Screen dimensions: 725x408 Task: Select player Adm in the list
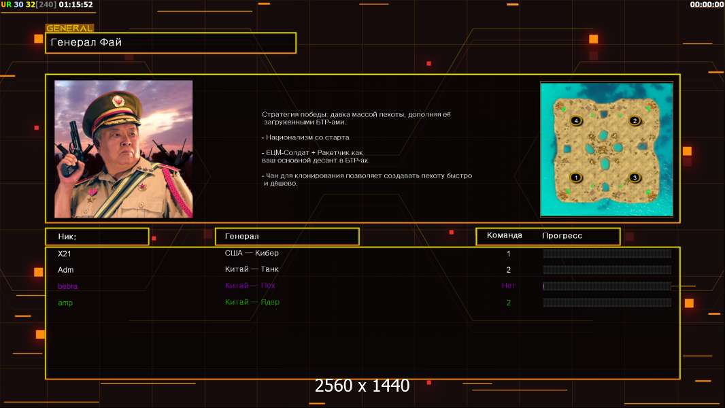pos(66,270)
